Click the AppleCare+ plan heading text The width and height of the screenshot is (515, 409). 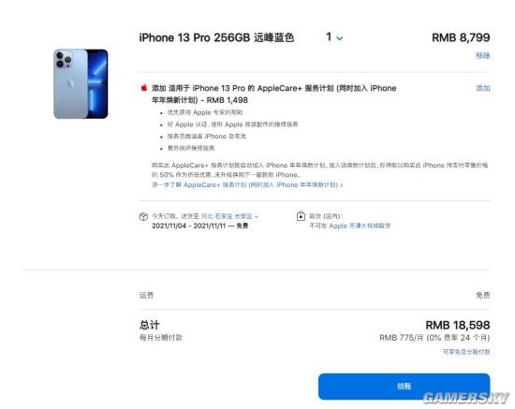click(x=274, y=94)
